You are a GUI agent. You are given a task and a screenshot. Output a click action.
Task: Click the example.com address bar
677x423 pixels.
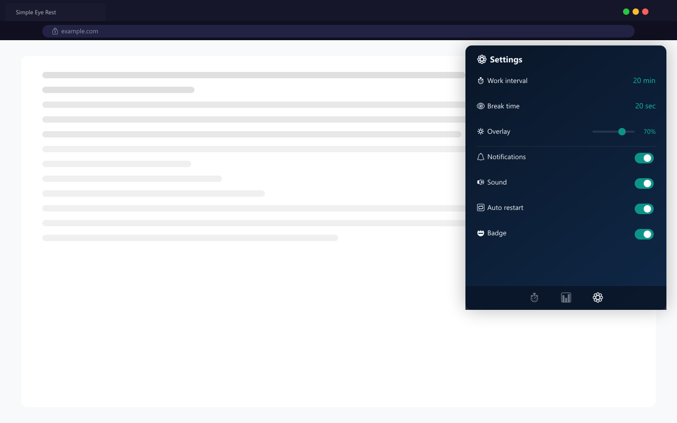tap(338, 31)
